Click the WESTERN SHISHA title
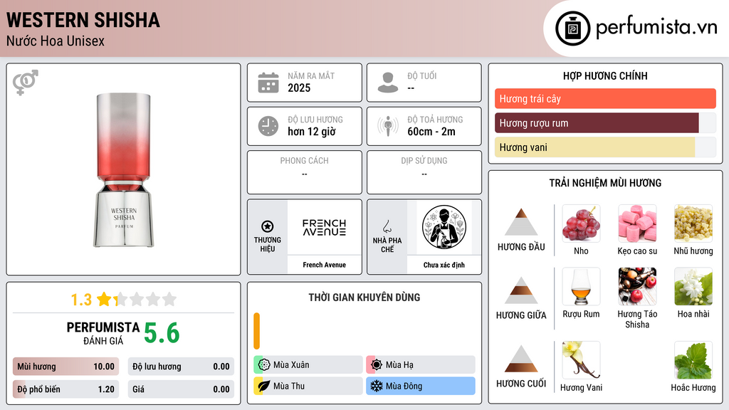The image size is (729, 410). [83, 20]
